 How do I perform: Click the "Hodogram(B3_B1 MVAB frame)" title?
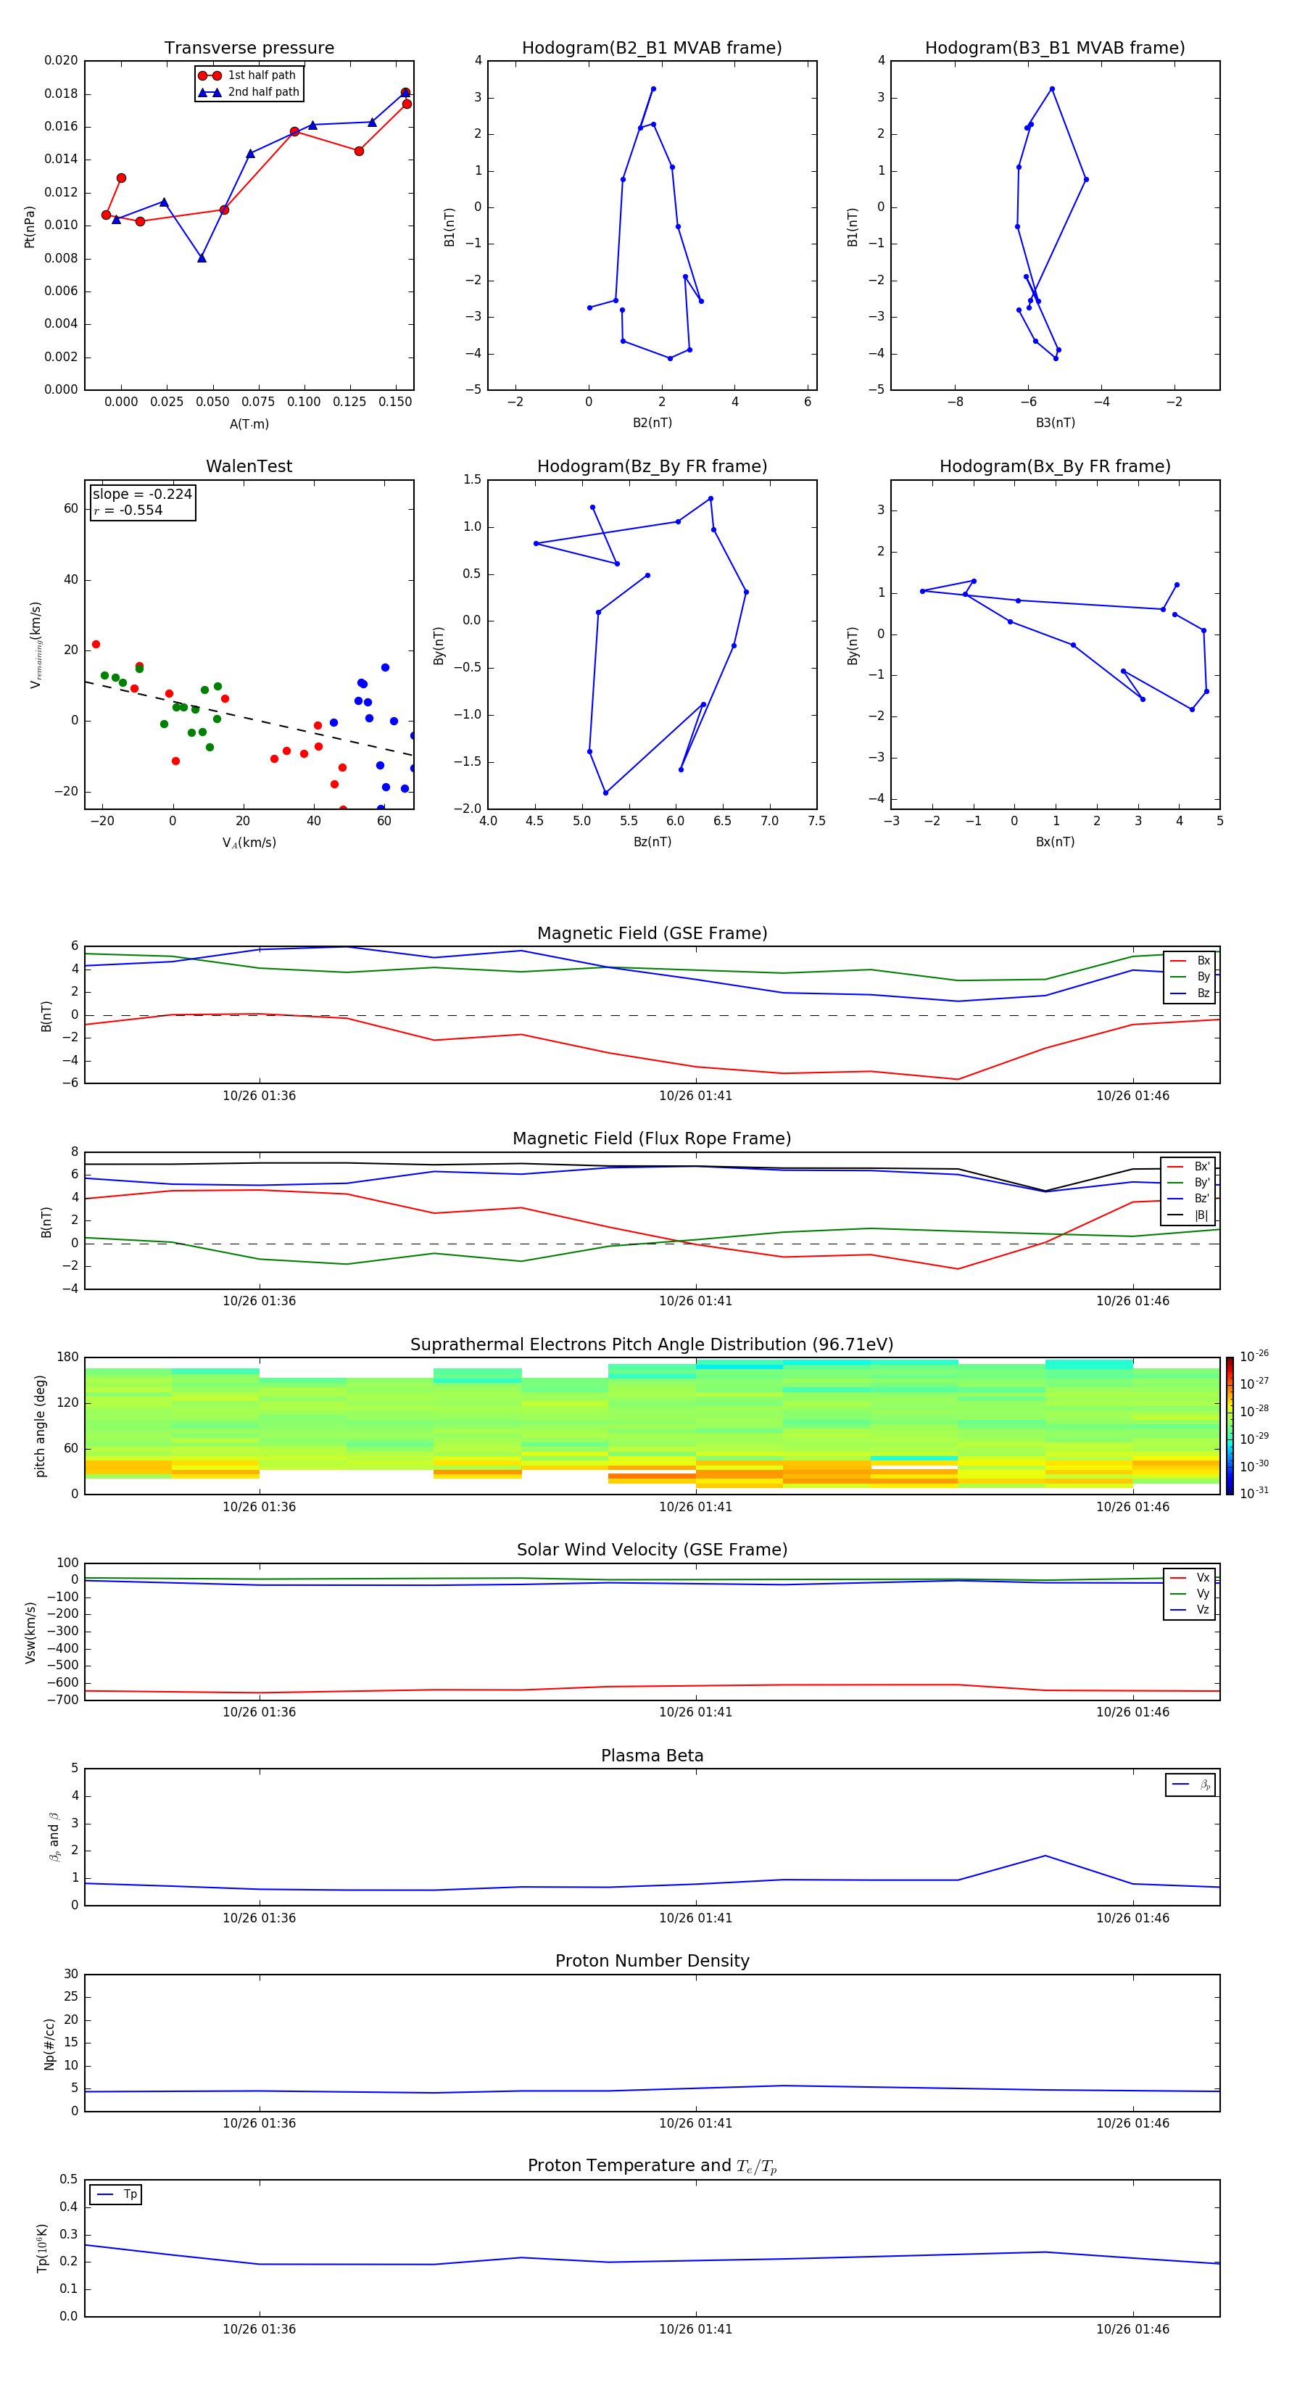click(x=1055, y=49)
